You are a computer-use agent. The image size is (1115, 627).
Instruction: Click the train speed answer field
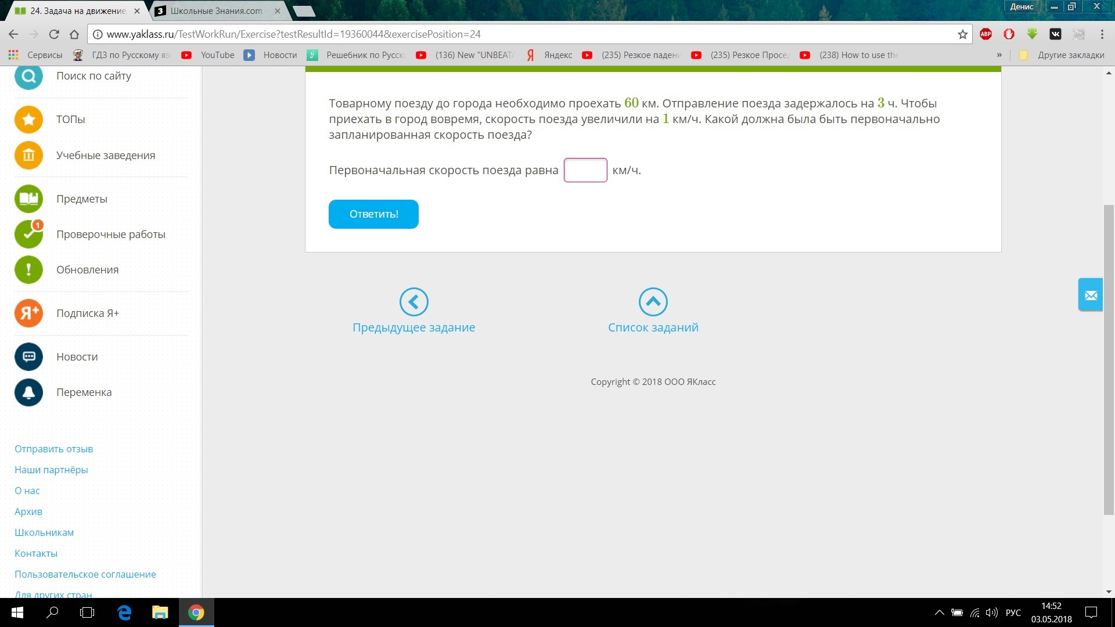coord(585,170)
